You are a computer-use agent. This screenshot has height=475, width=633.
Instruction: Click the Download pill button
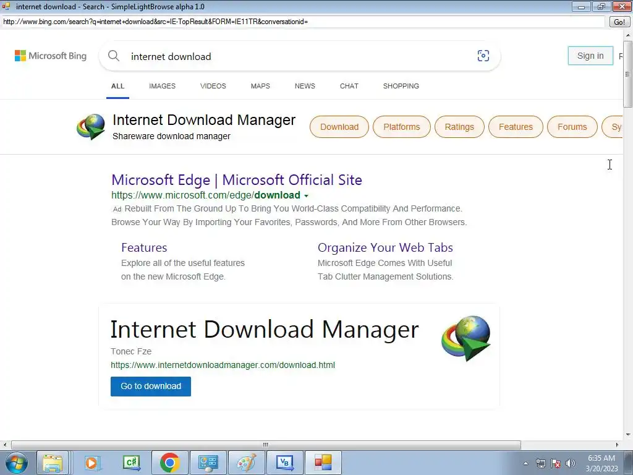click(x=339, y=127)
